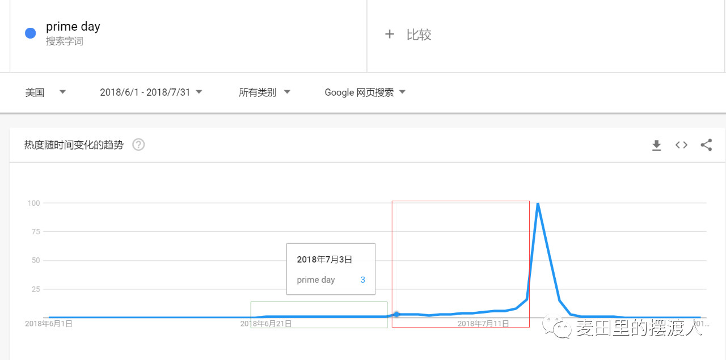Click the green highlighted region on the chart
The image size is (726, 360).
(319, 315)
